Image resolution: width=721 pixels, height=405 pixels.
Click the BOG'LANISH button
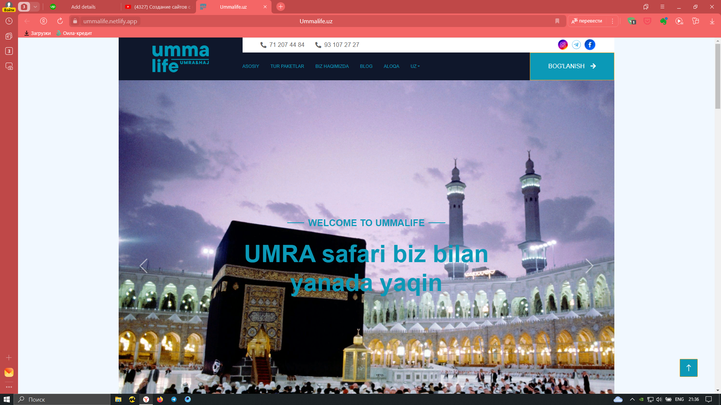(572, 66)
